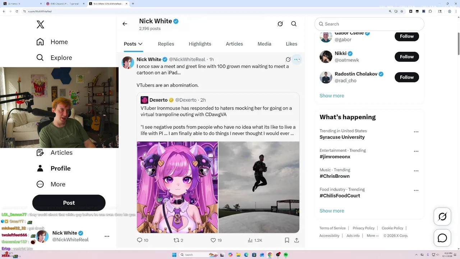Follow Nikki @oatmewk
This screenshot has width=460, height=259.
point(407,57)
